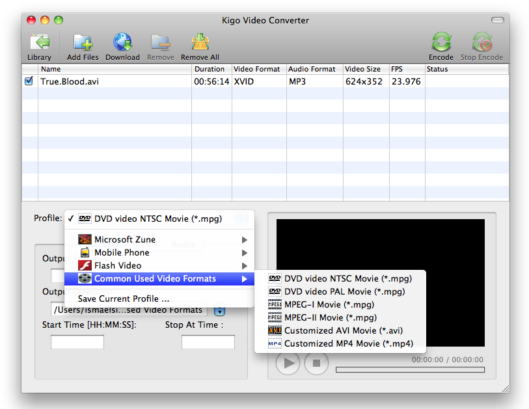Choose MPEG-II Movie (*.mpg)
The width and height of the screenshot is (529, 409).
[x=340, y=317]
